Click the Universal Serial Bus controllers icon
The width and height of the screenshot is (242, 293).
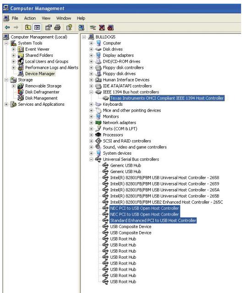98,159
